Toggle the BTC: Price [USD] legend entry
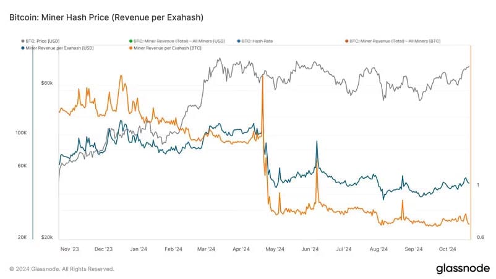The height and width of the screenshot is (279, 496). point(40,41)
